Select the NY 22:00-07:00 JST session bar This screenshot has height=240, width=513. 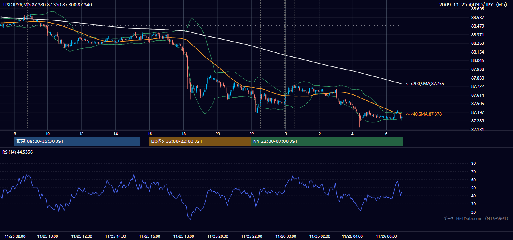(x=327, y=141)
